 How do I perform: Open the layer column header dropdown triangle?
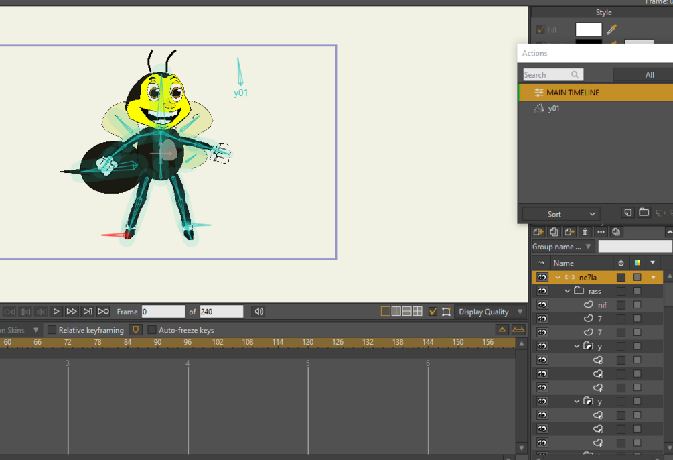tap(652, 263)
